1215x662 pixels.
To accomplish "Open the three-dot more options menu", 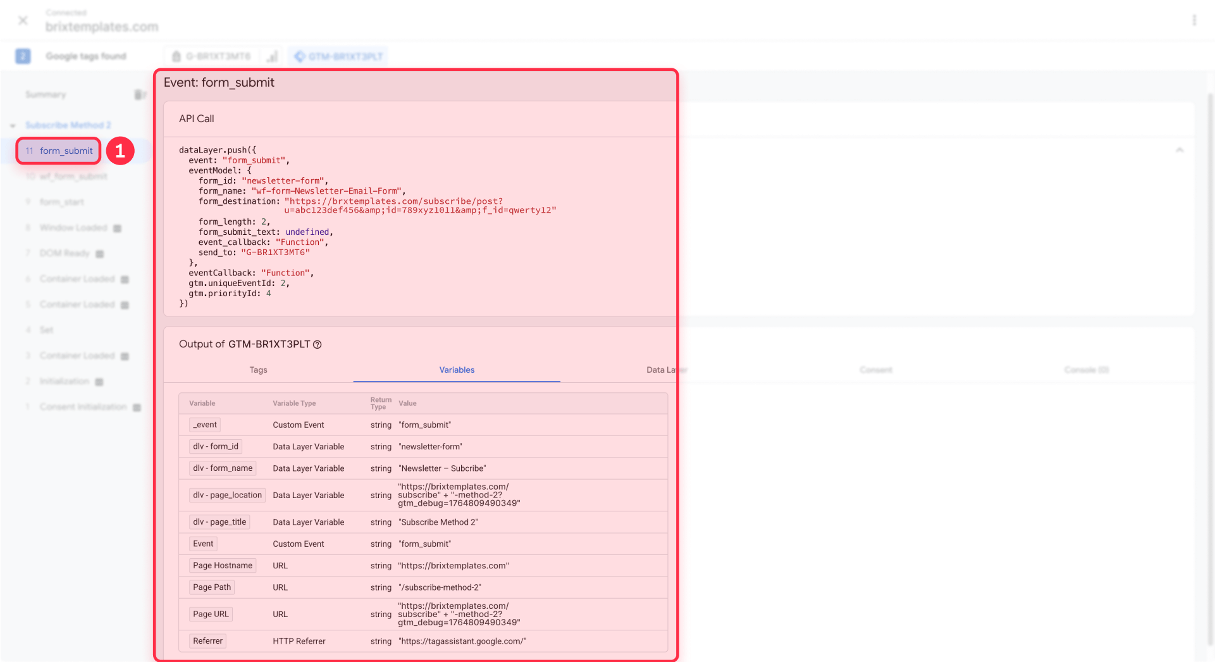I will 1194,20.
